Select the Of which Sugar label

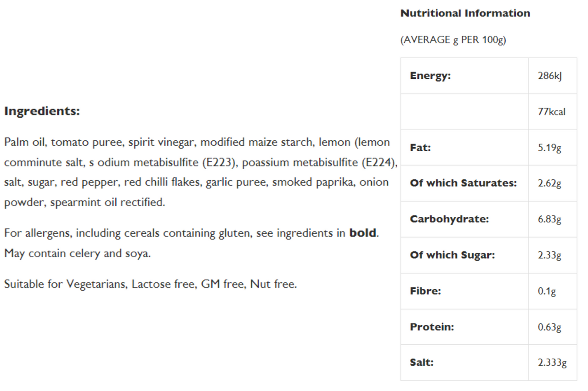pos(452,255)
